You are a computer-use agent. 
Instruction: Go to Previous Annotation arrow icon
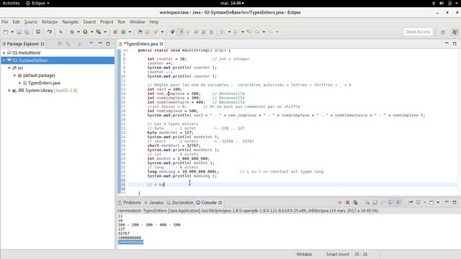236,32
